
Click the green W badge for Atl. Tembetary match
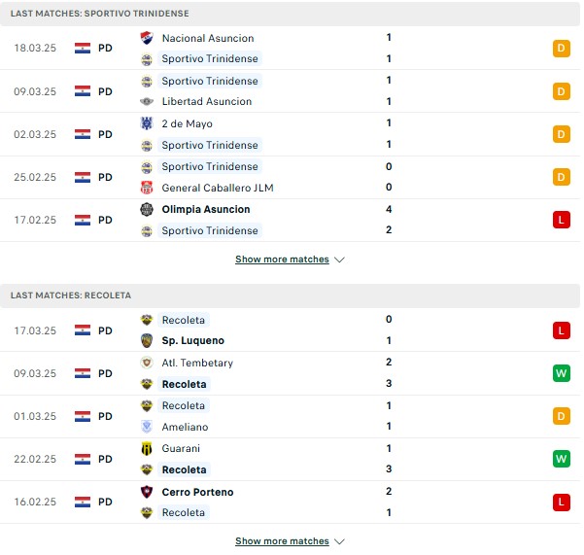pyautogui.click(x=562, y=373)
